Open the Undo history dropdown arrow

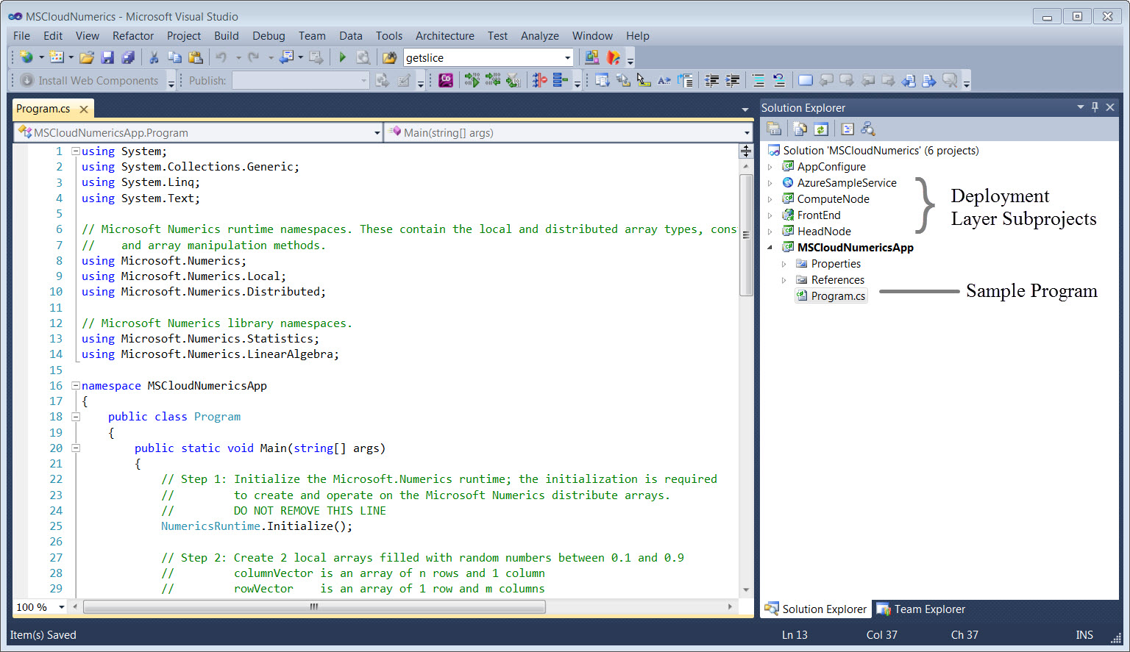coord(238,57)
